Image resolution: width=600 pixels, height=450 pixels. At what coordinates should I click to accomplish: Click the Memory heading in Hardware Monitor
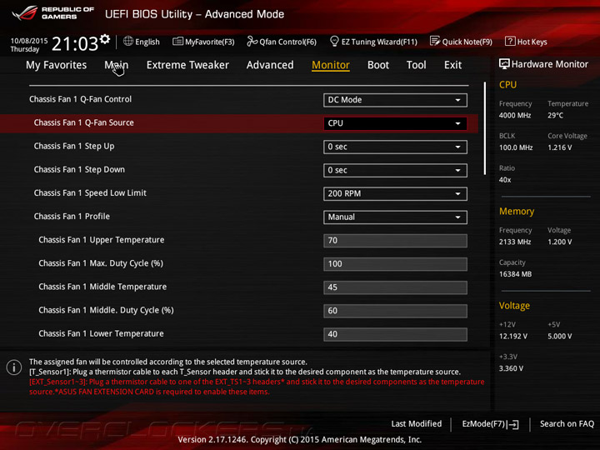pos(517,211)
